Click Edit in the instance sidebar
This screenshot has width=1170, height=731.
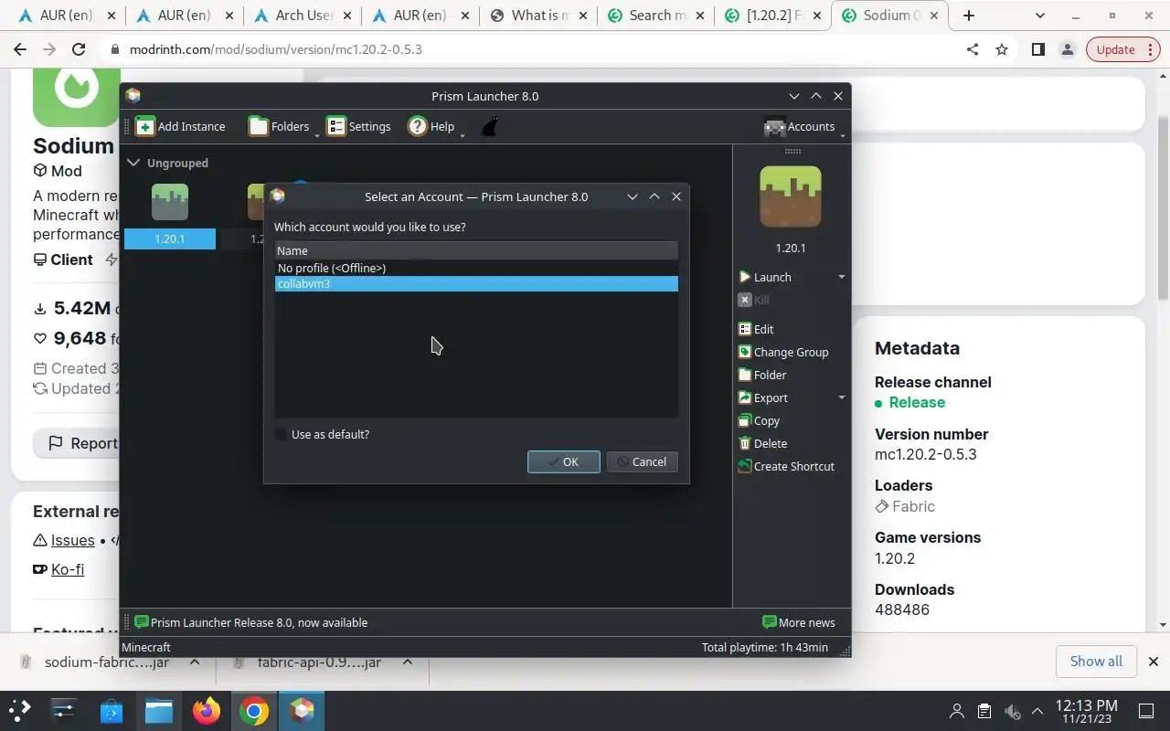point(756,329)
